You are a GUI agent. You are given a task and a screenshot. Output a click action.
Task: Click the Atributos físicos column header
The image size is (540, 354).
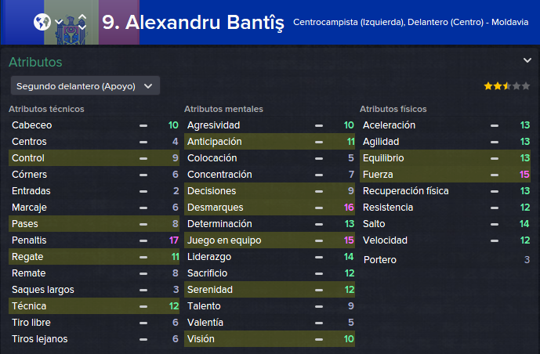[x=393, y=109]
